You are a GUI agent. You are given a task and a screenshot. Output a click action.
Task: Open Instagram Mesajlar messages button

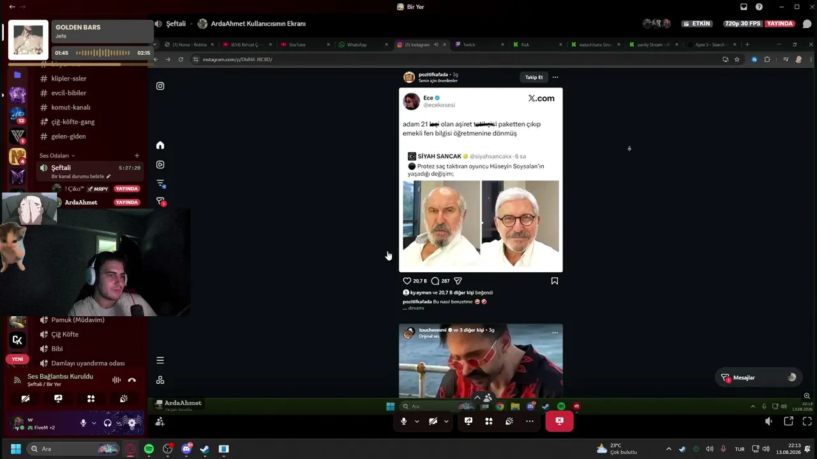(758, 377)
